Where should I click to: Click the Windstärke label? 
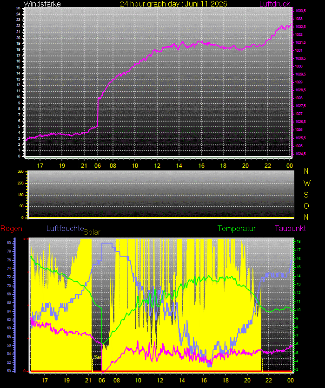point(42,4)
